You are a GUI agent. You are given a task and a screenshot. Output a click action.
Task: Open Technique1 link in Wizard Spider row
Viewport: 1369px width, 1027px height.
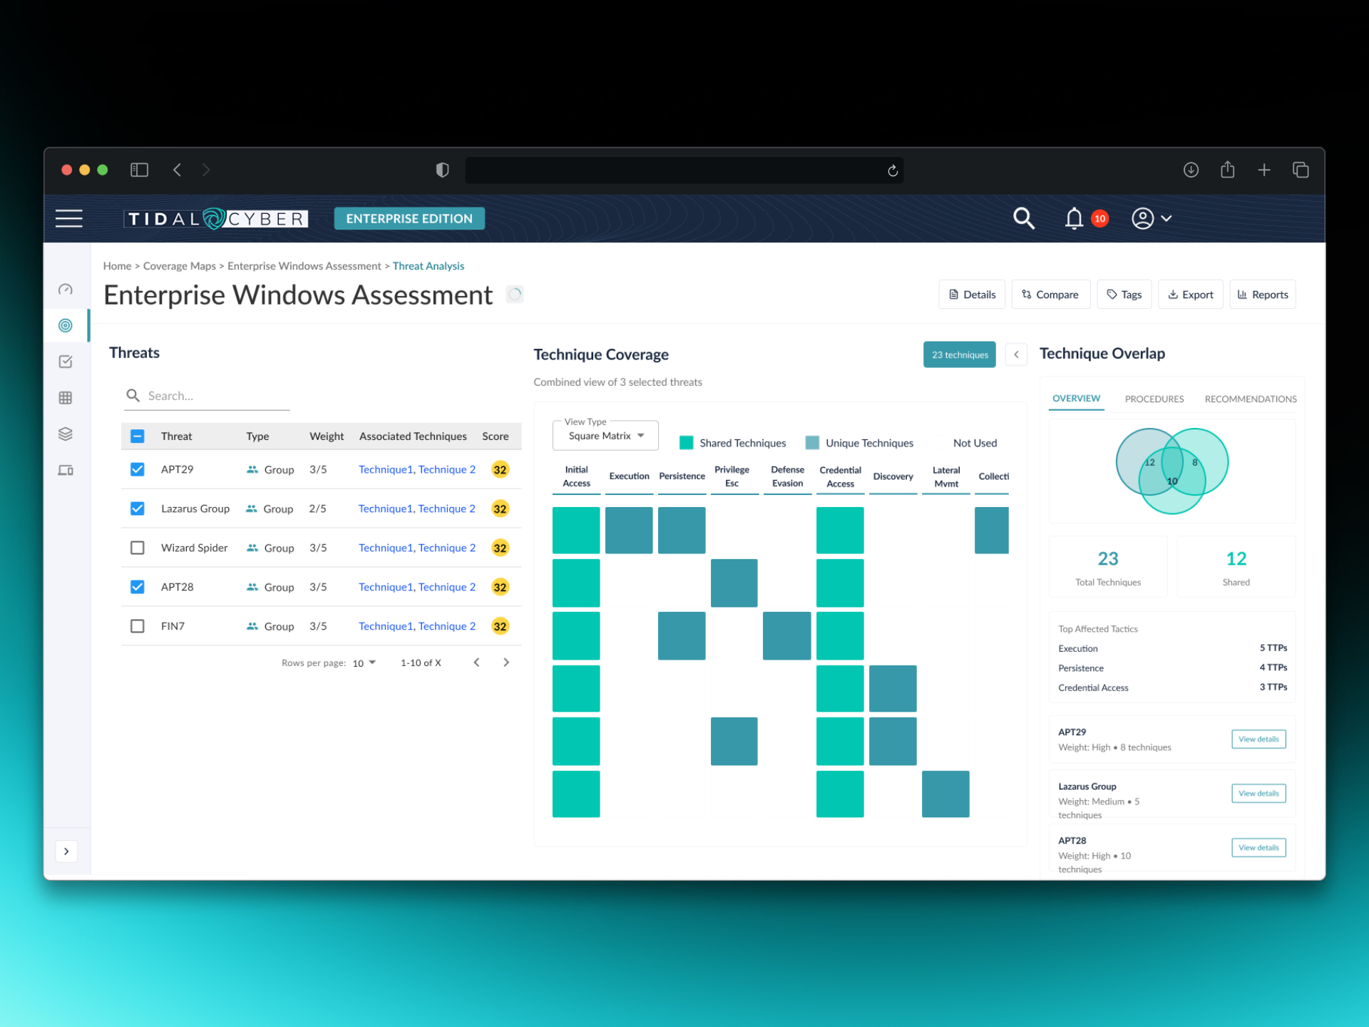[385, 548]
